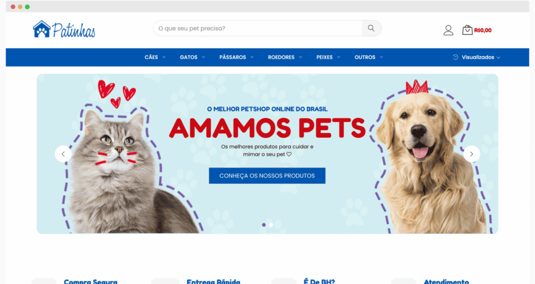
Task: Click the recently viewed clock icon
Action: click(x=456, y=57)
